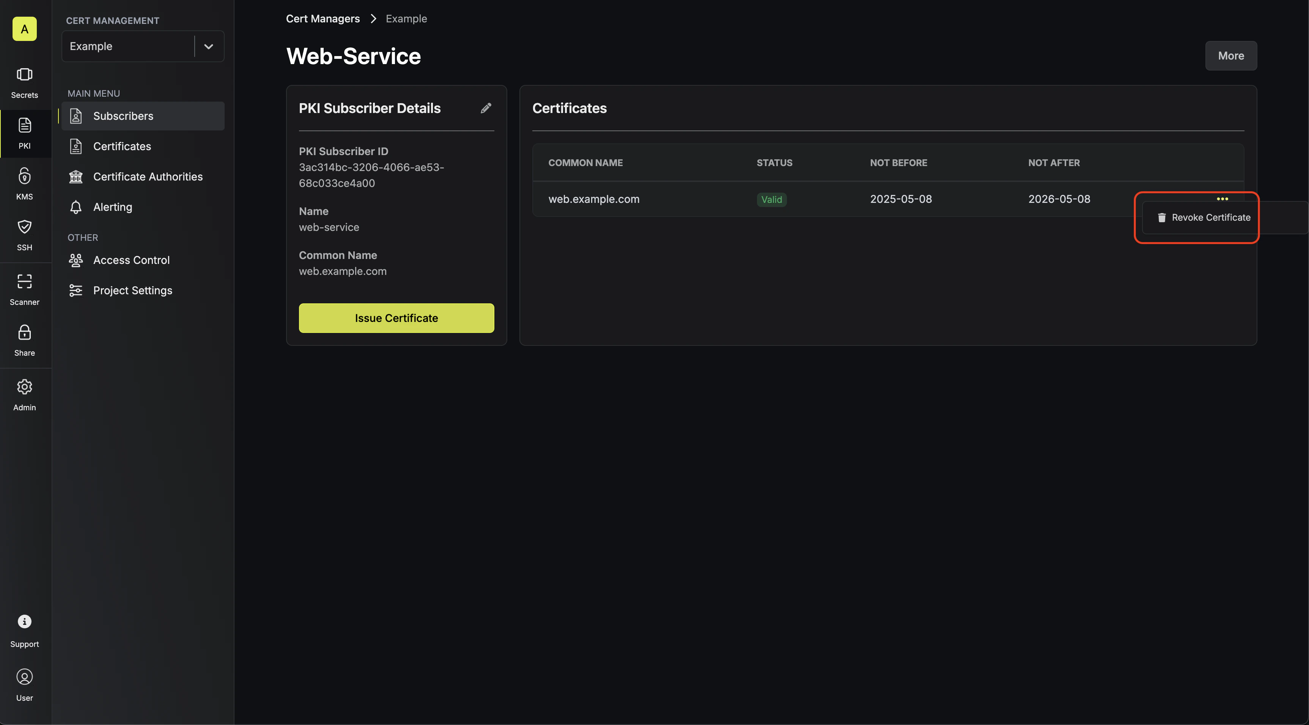Click the Project Settings sliders icon

pyautogui.click(x=76, y=290)
